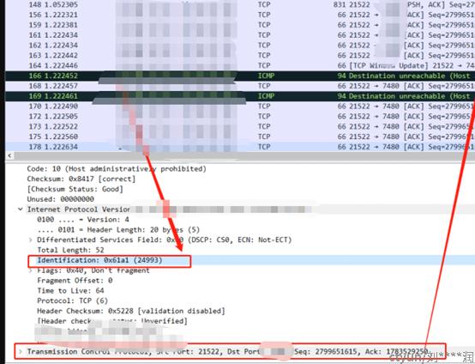Select the Protocol: TCP (6) field
This screenshot has width=475, height=364.
(x=72, y=301)
